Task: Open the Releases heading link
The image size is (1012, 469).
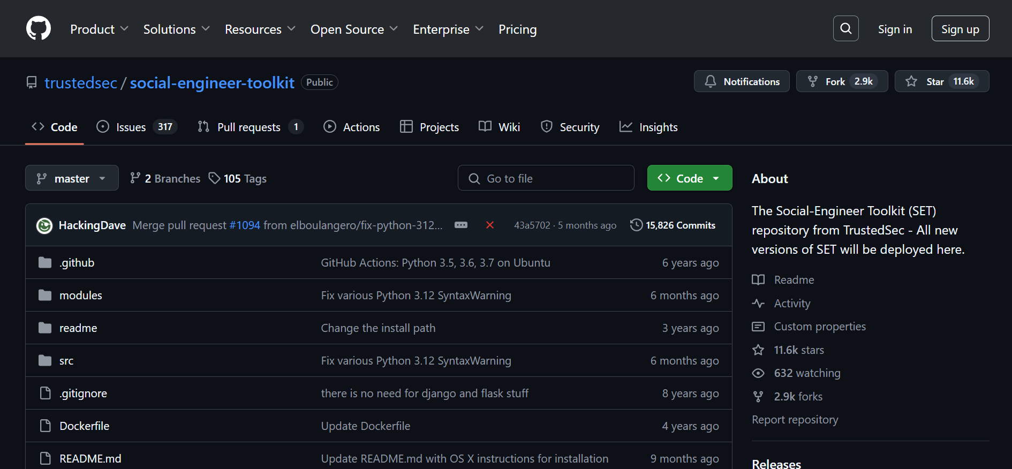Action: [x=776, y=464]
